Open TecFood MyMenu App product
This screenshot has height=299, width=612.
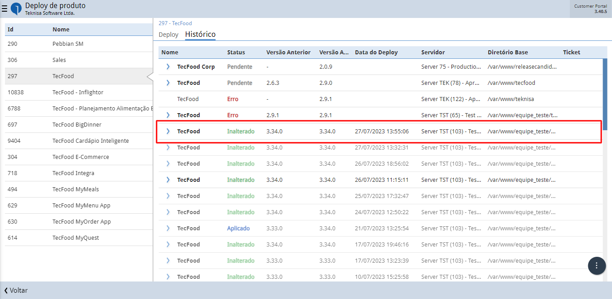pos(79,206)
